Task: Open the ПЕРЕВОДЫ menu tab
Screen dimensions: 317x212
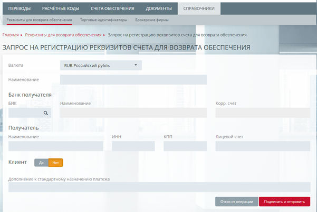Action: point(20,8)
